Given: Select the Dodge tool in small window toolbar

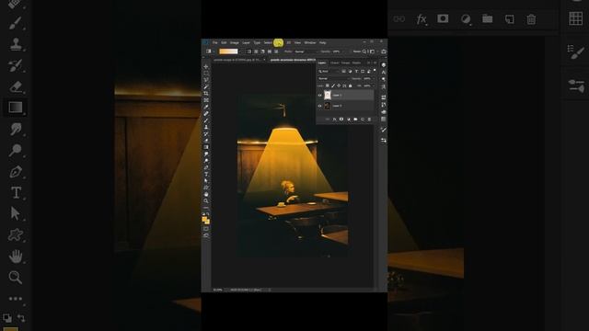Looking at the screenshot, I should pyautogui.click(x=206, y=160).
